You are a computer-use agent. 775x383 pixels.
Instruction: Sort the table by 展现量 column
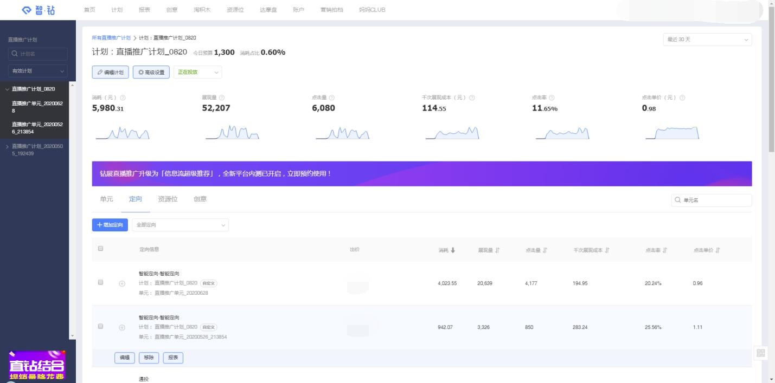[497, 250]
